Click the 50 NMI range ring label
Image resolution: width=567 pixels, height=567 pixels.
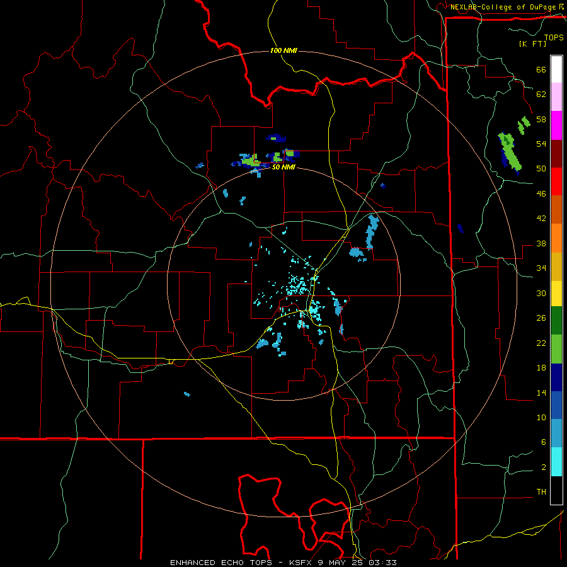(x=283, y=168)
